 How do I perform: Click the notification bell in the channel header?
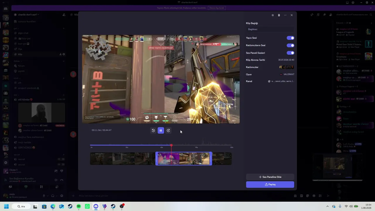pos(318,15)
